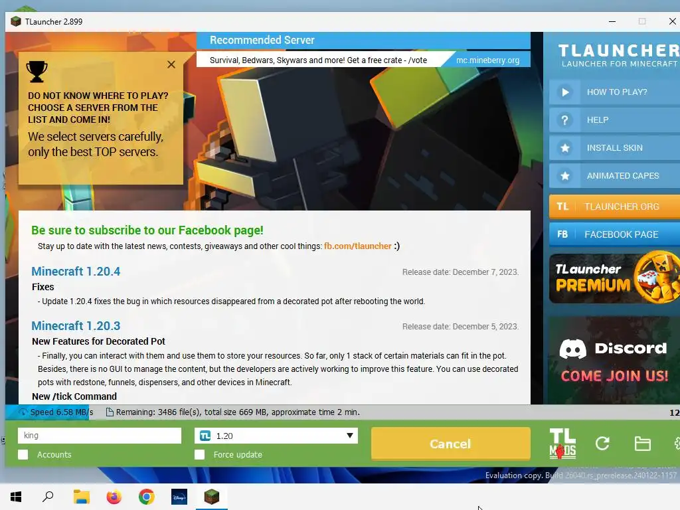Screen dimensions: 680x510
Task: Open the Minecraft 1.20.4 heading link
Action: pos(76,272)
